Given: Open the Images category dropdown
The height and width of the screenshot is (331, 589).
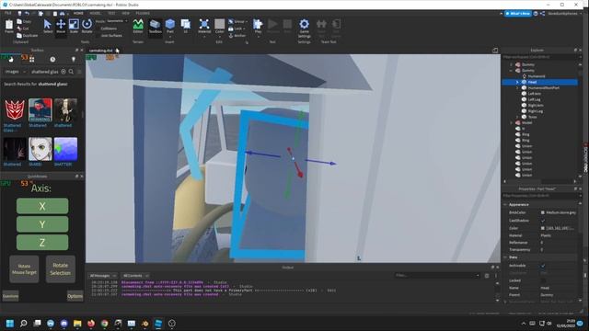Looking at the screenshot, I should click(x=15, y=72).
